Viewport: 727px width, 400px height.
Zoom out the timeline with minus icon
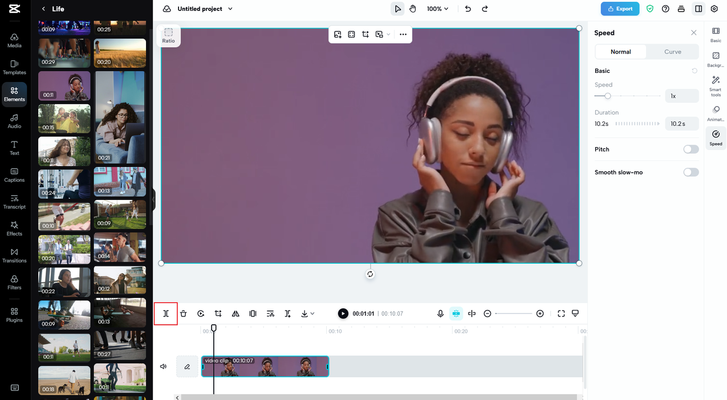click(x=488, y=313)
